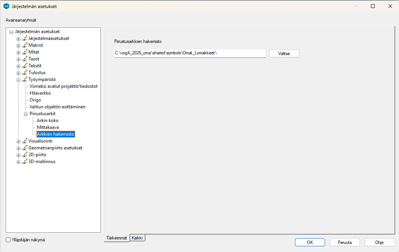This screenshot has width=399, height=252.
Task: Select Valitun objektin esittäminen item
Action: click(57, 107)
